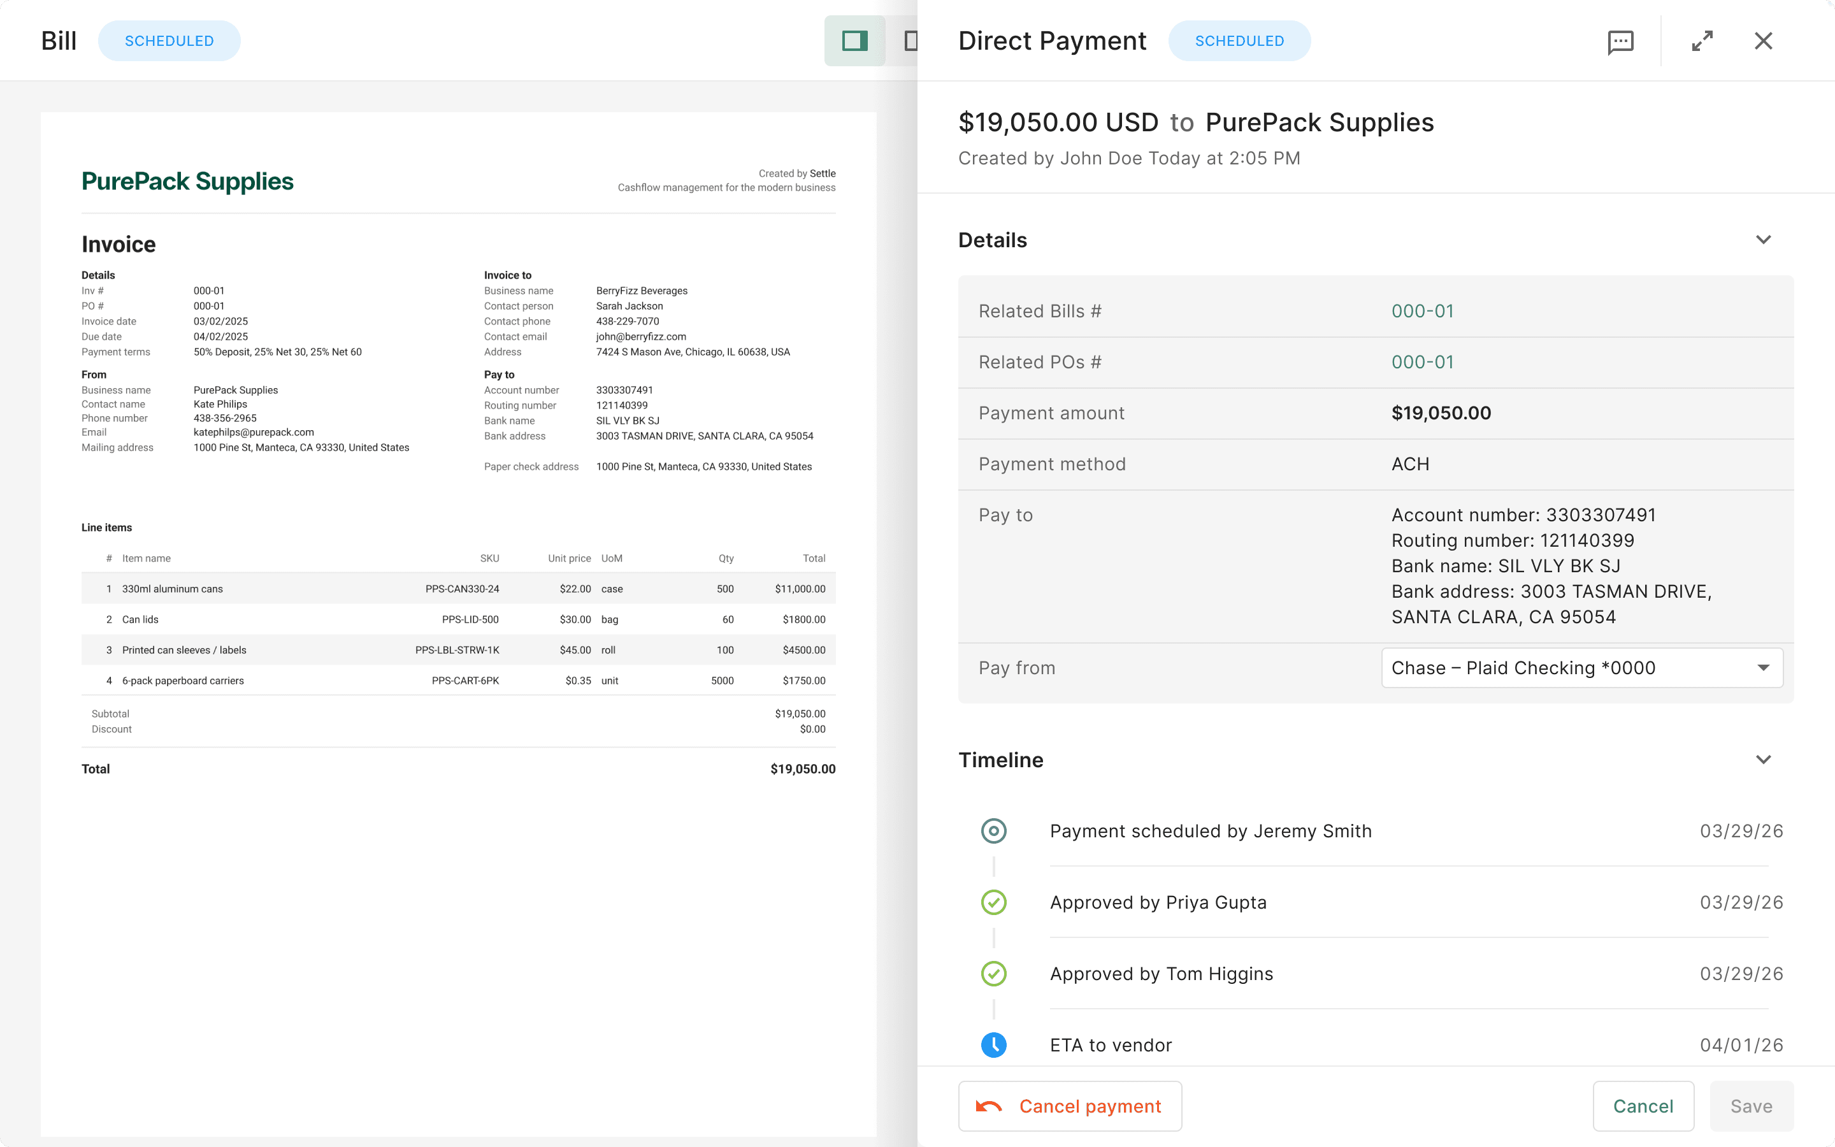Click the Tom Higgins approval check icon
The image size is (1835, 1147).
point(993,973)
